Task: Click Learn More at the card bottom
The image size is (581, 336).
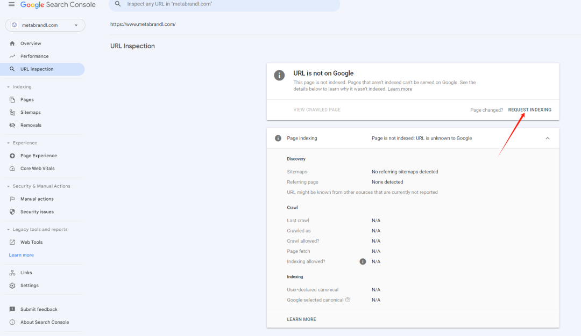Action: (x=301, y=319)
